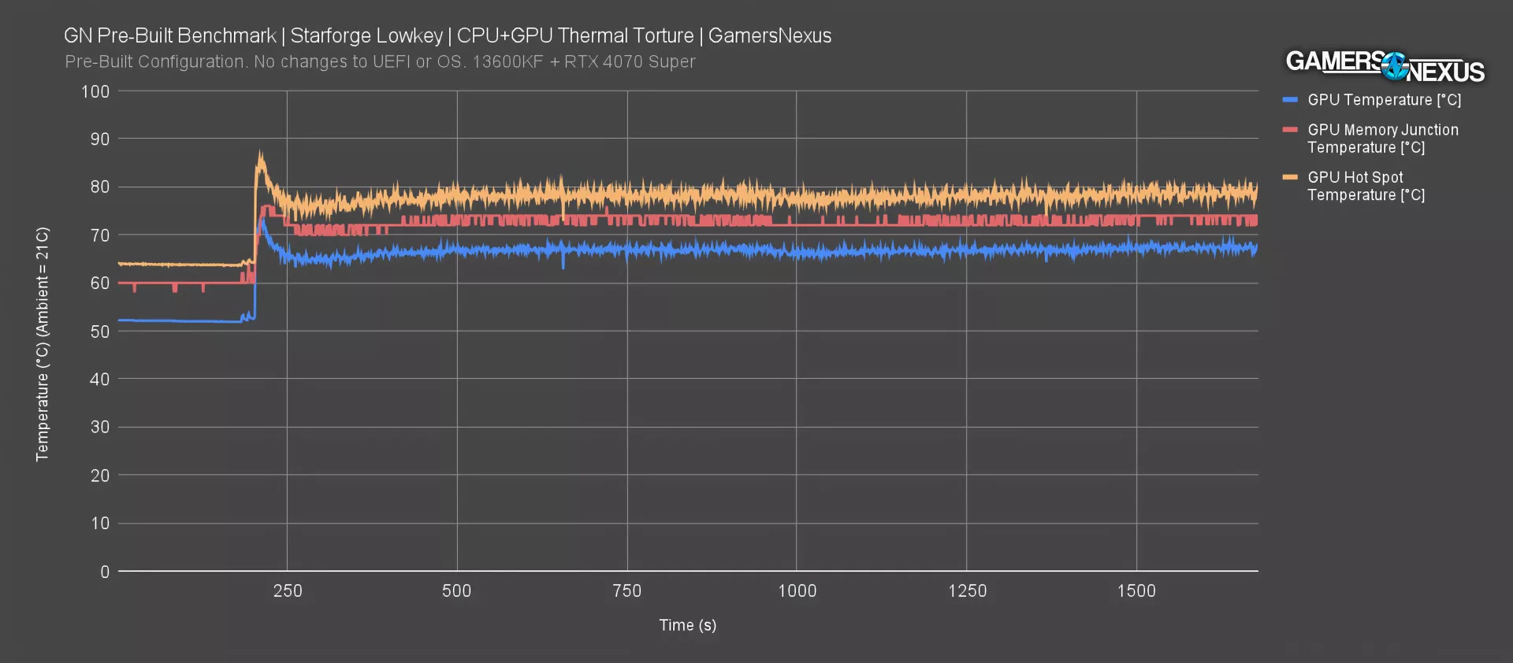Select the GPU Hot Spot Temperature legend label
1513x663 pixels.
1366,187
